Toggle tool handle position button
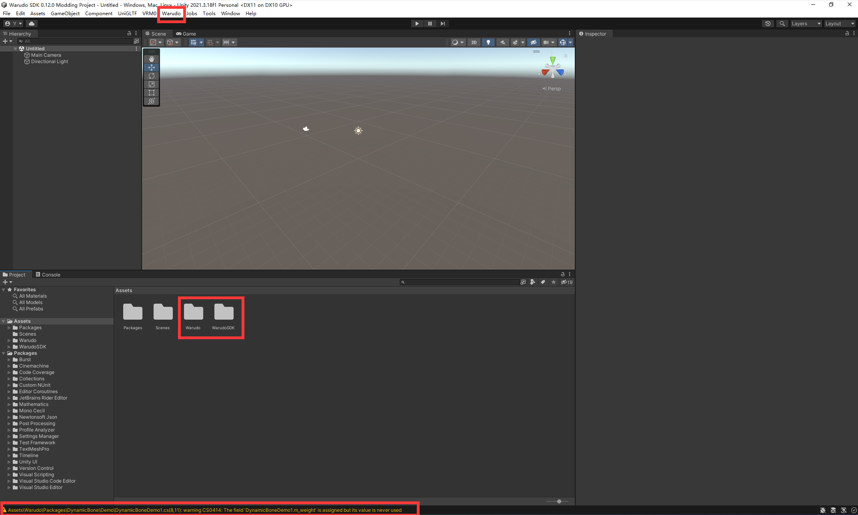 point(156,42)
